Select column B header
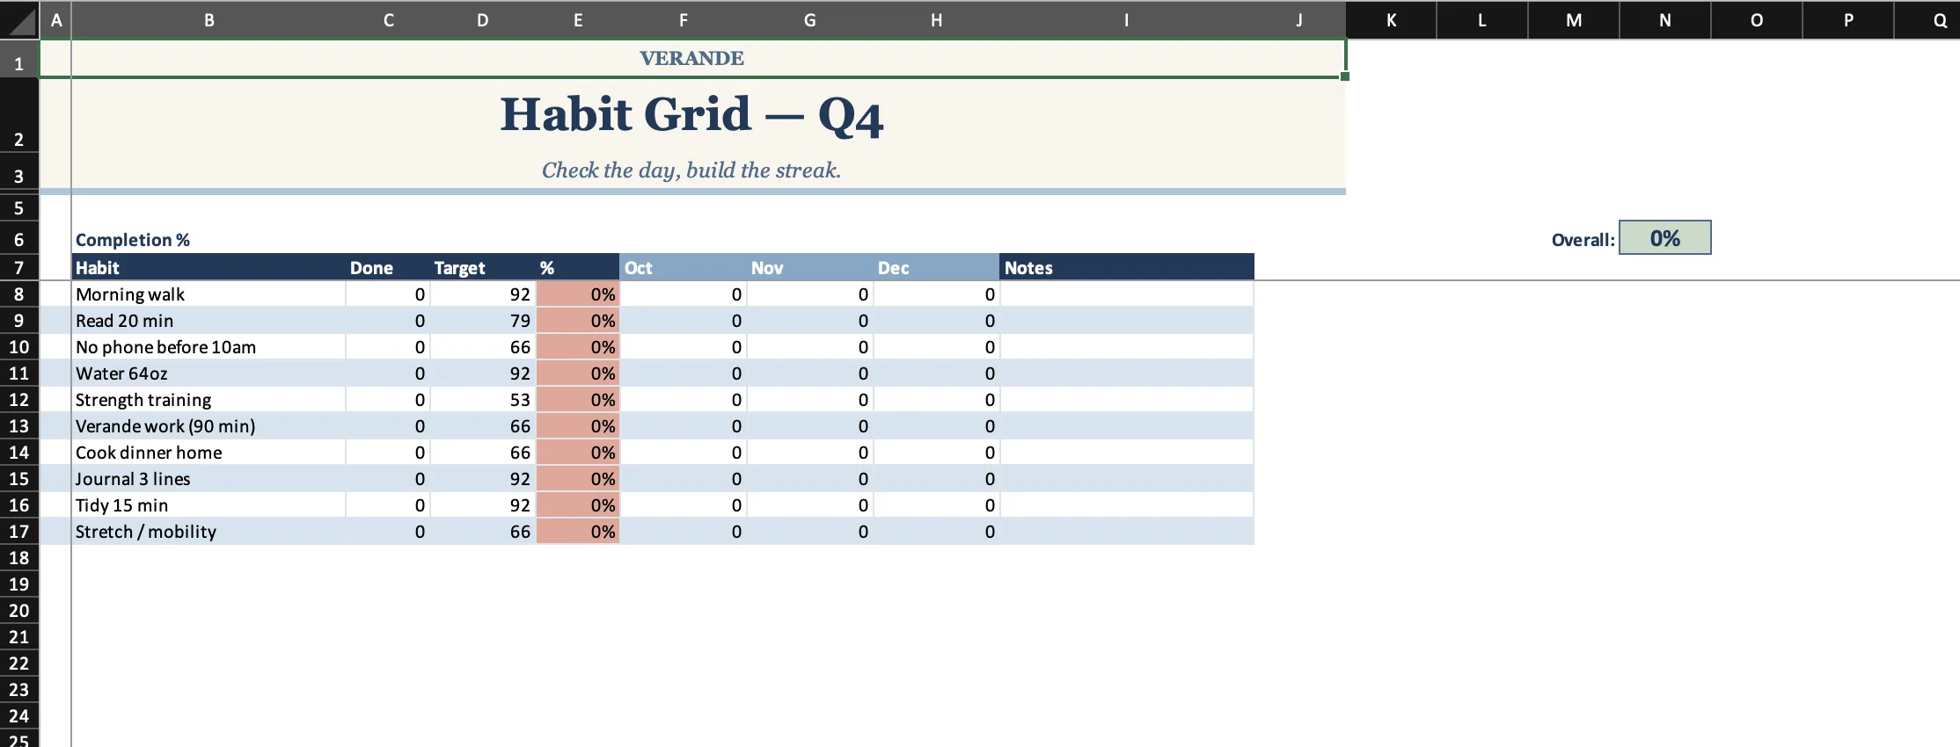The width and height of the screenshot is (1960, 747). pyautogui.click(x=209, y=19)
